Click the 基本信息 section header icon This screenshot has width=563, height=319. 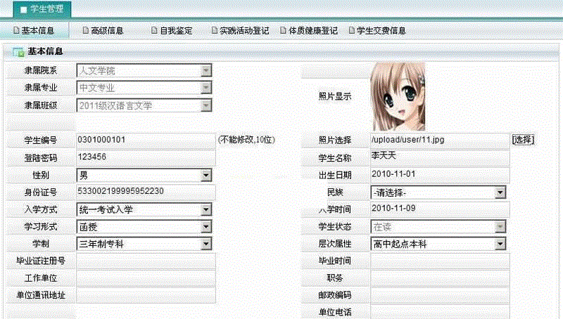click(18, 52)
